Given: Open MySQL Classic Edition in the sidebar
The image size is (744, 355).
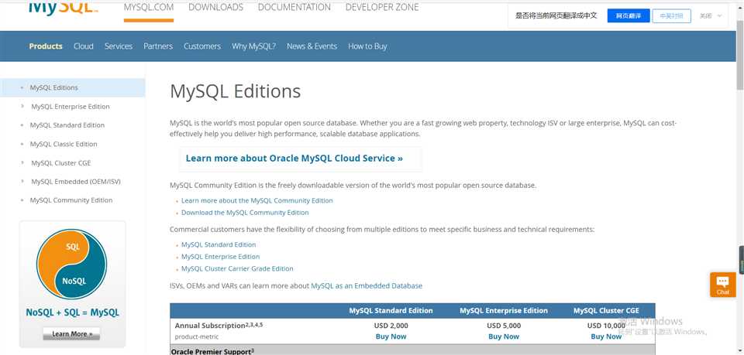Looking at the screenshot, I should [x=63, y=144].
